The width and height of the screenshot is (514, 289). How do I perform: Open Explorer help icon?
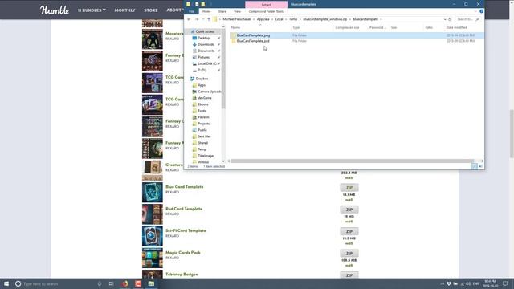pos(482,11)
